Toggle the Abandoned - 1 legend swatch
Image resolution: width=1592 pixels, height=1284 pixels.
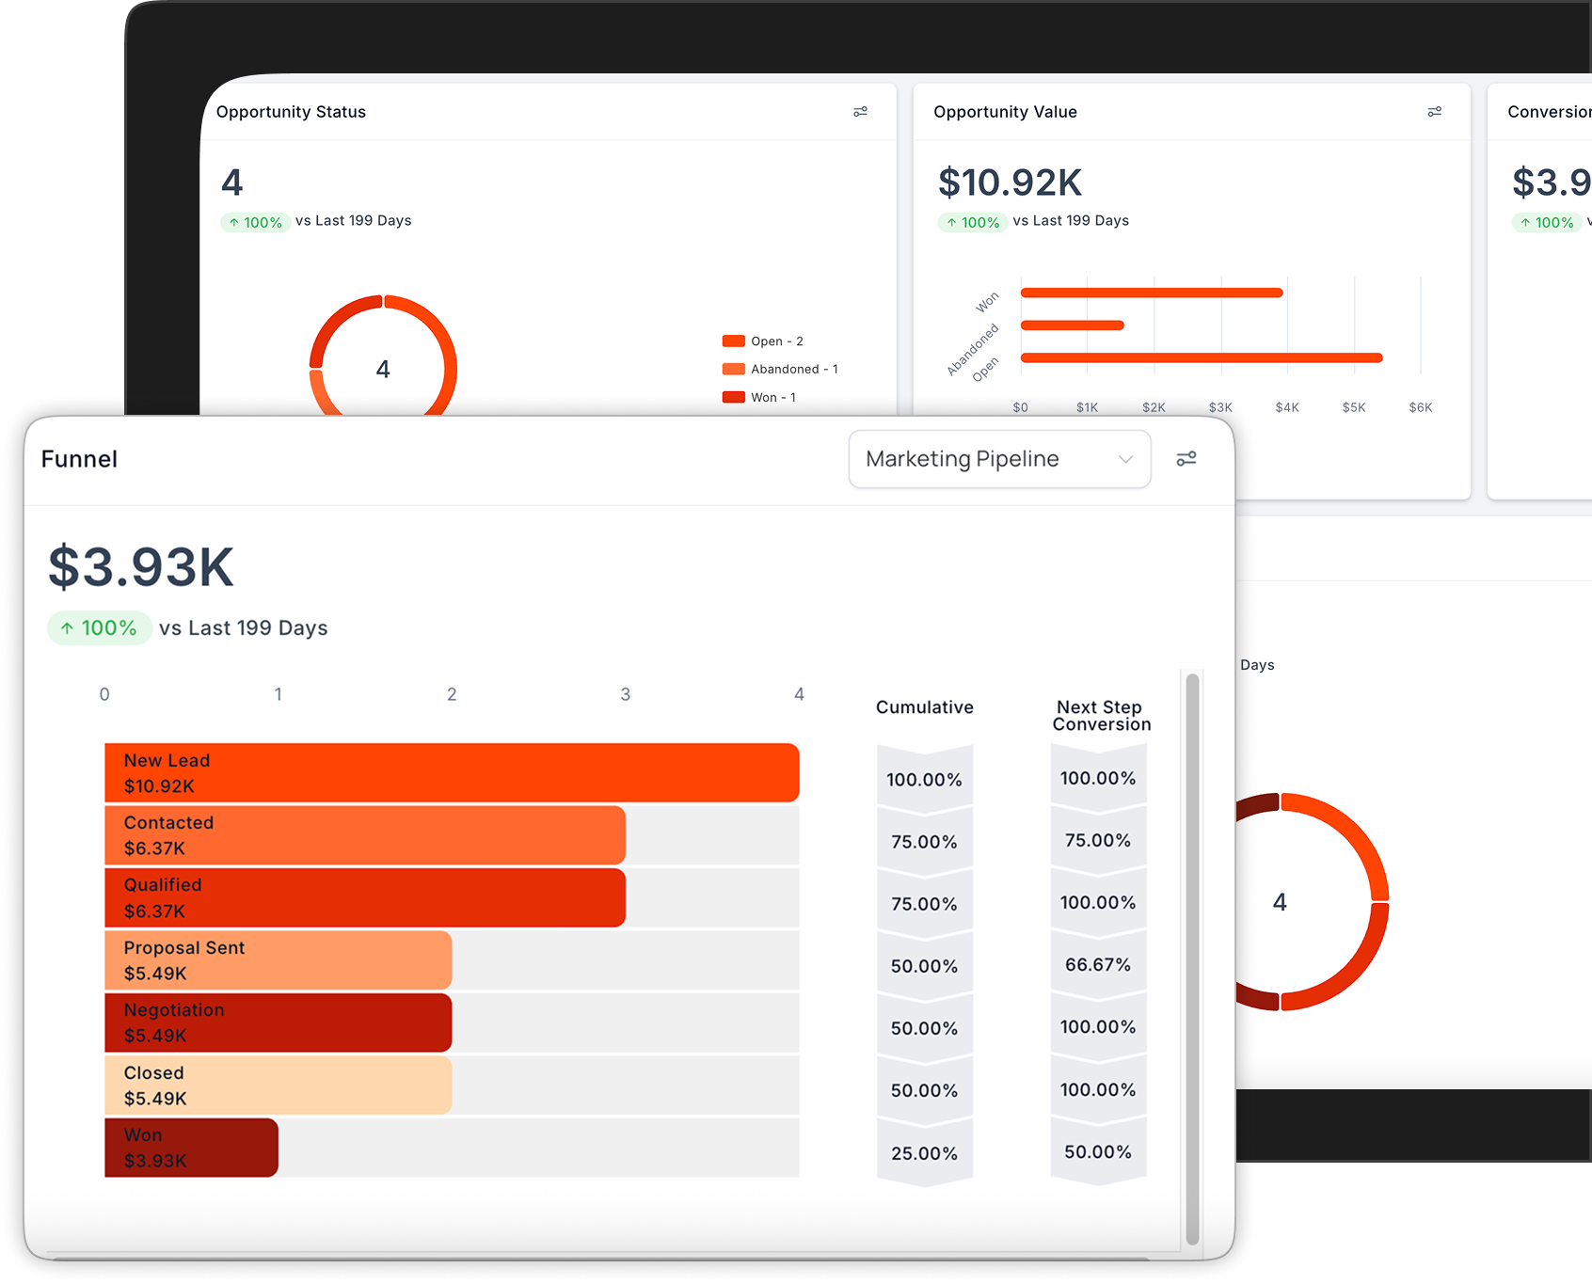734,369
